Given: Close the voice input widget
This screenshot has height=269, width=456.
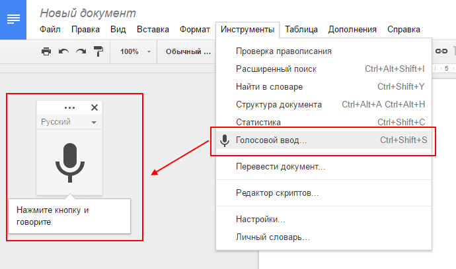Looking at the screenshot, I should pyautogui.click(x=94, y=107).
